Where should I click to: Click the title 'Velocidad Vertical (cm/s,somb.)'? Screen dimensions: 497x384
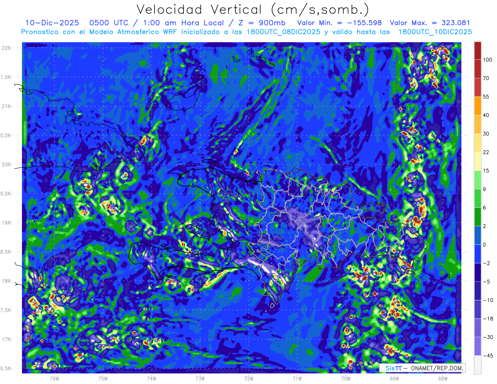tap(253, 10)
